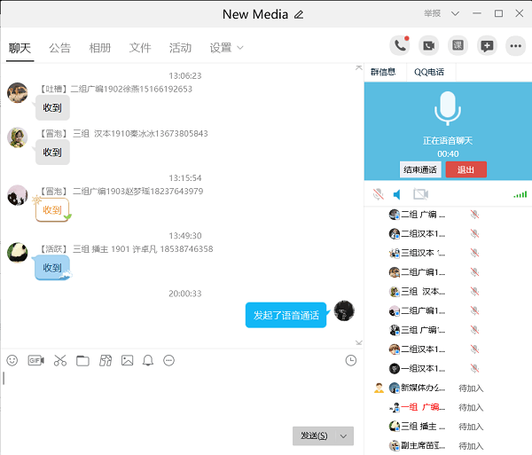
Task: Start a voice call with the phone icon
Action: 399,46
